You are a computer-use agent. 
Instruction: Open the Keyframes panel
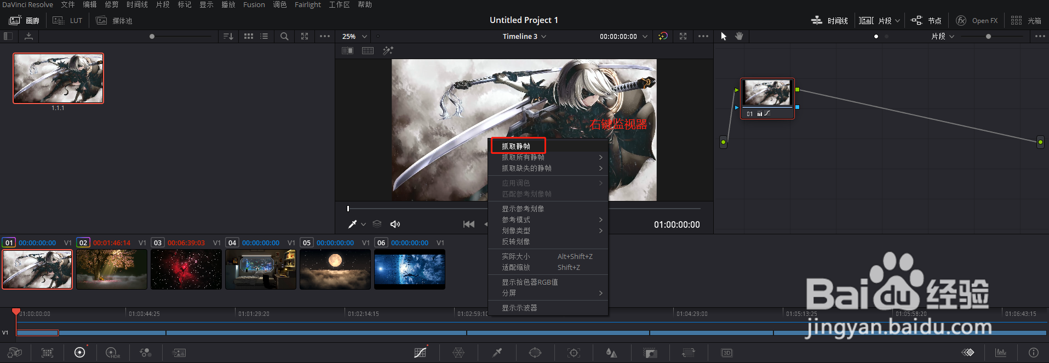click(x=968, y=353)
